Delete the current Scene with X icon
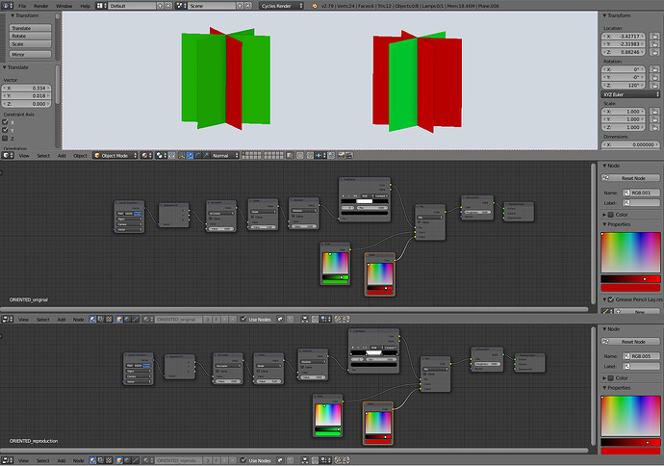This screenshot has height=466, width=664. (248, 6)
